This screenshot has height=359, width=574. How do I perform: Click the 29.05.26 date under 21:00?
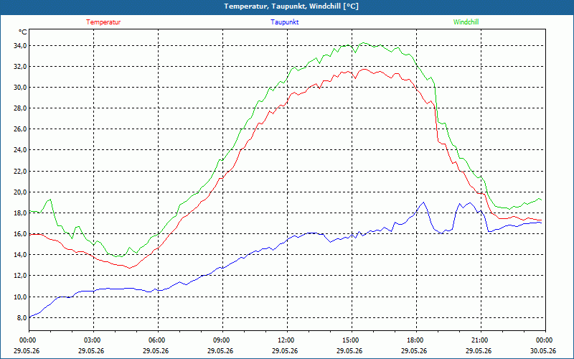click(x=479, y=350)
